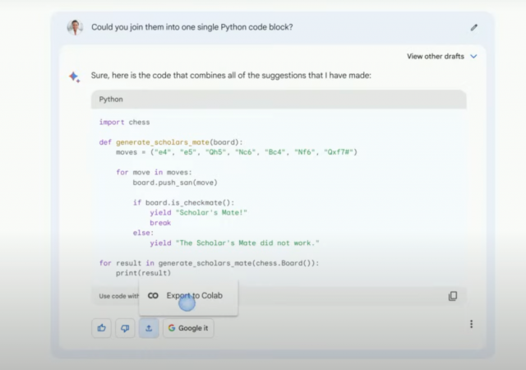
Task: Click the response intro sentence text
Action: pyautogui.click(x=231, y=76)
